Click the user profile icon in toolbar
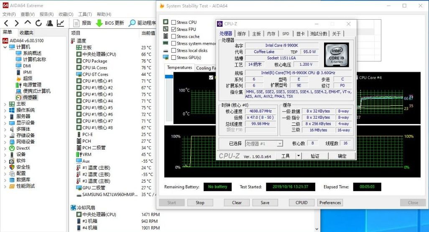Image resolution: width=429 pixels, height=232 pixels. point(50,23)
